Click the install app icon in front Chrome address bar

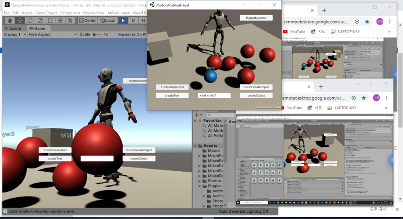[x=353, y=98]
